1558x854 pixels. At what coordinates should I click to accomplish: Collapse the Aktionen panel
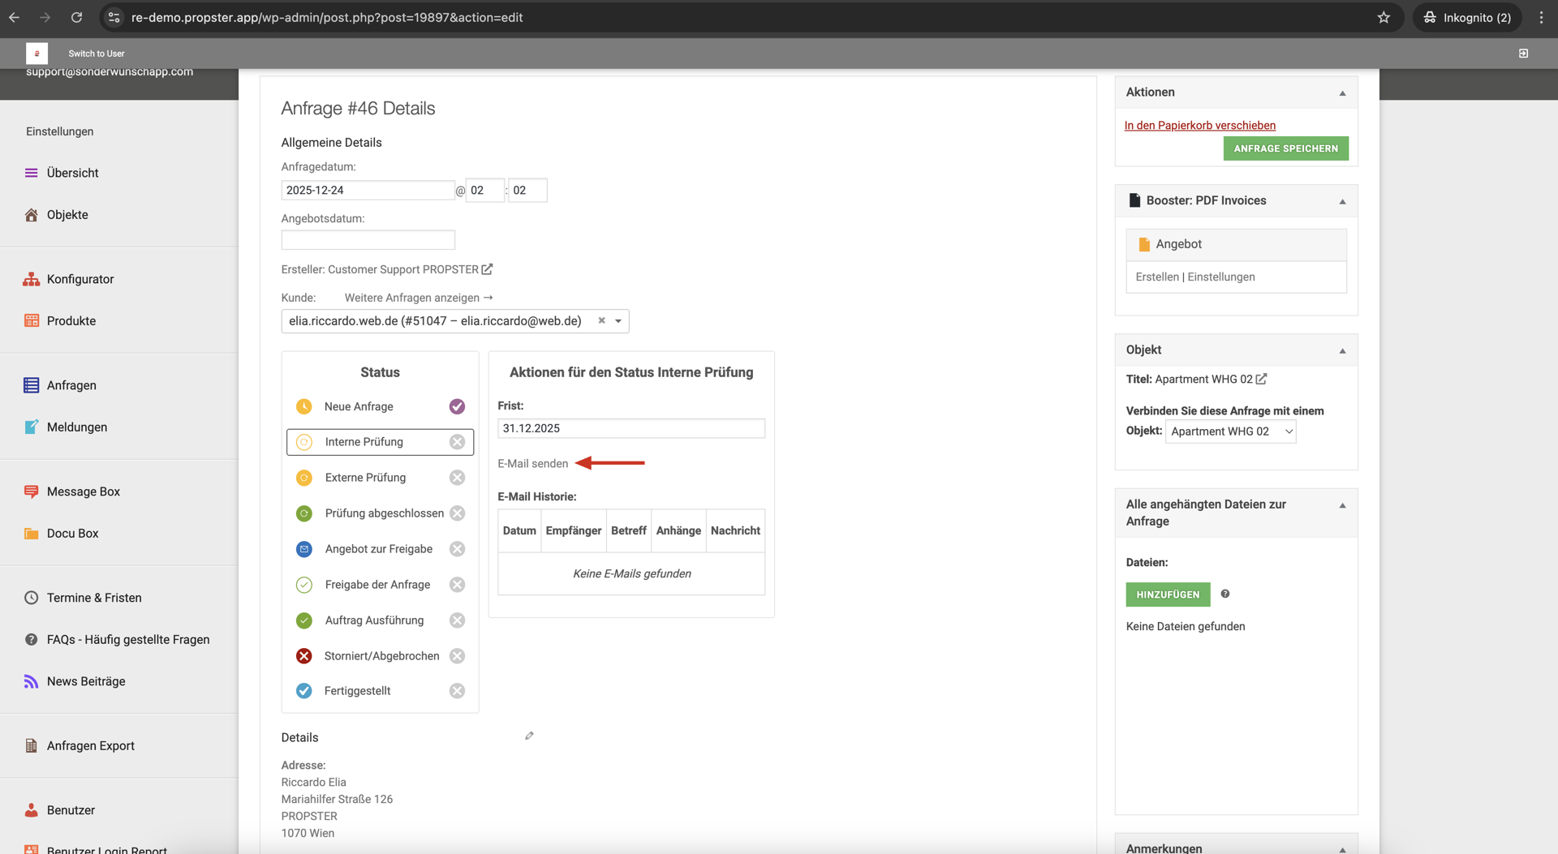click(x=1342, y=92)
